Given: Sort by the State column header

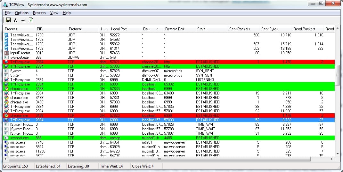Looking at the screenshot, I should tap(211, 29).
